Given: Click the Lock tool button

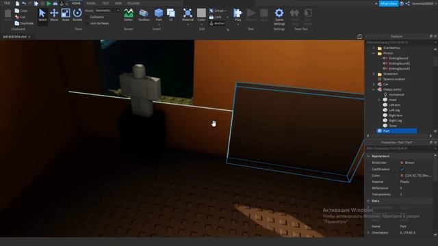Looking at the screenshot, I should (216, 17).
